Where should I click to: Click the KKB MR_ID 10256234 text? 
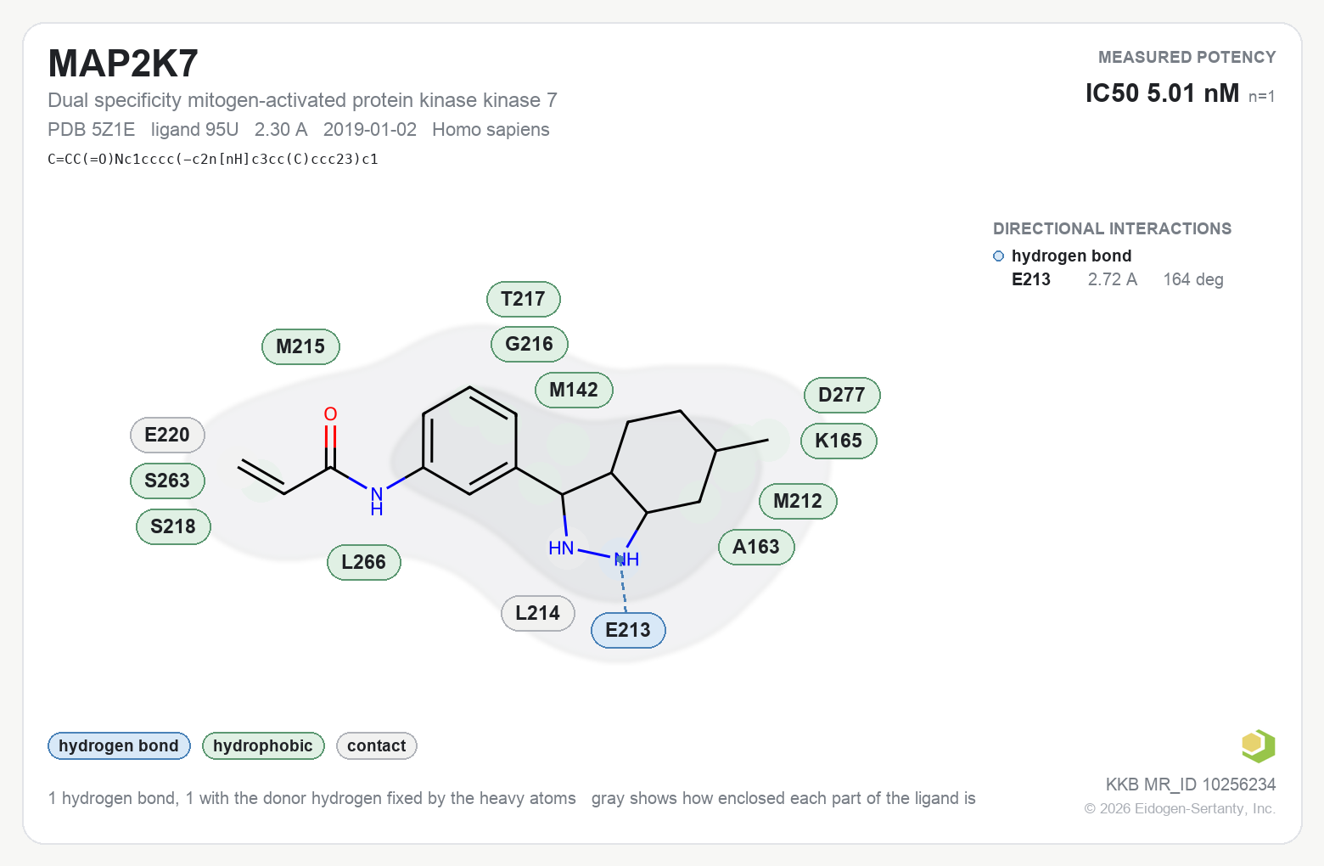point(1191,784)
